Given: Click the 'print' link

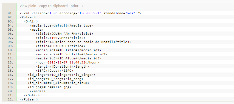Looking at the screenshot, I should pos(74,6).
